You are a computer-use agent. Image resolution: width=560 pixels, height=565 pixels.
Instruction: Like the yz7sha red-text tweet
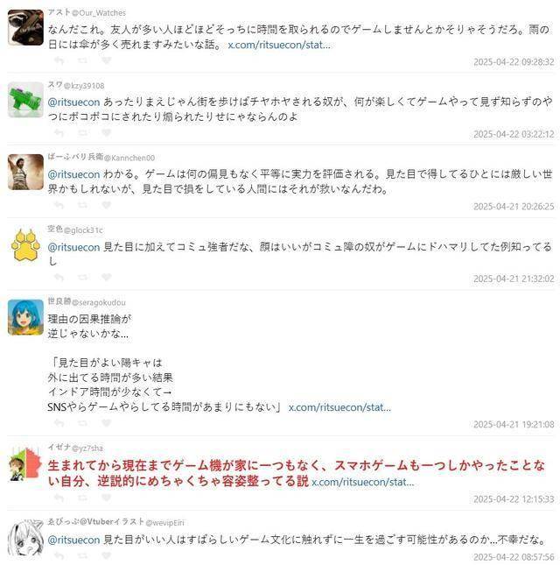pyautogui.click(x=106, y=498)
